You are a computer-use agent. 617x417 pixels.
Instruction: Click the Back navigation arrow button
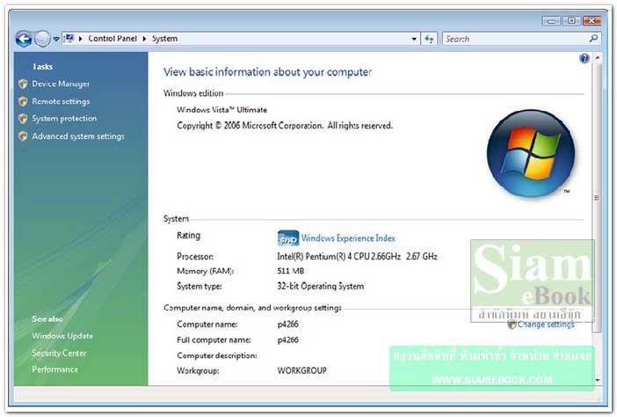[24, 39]
